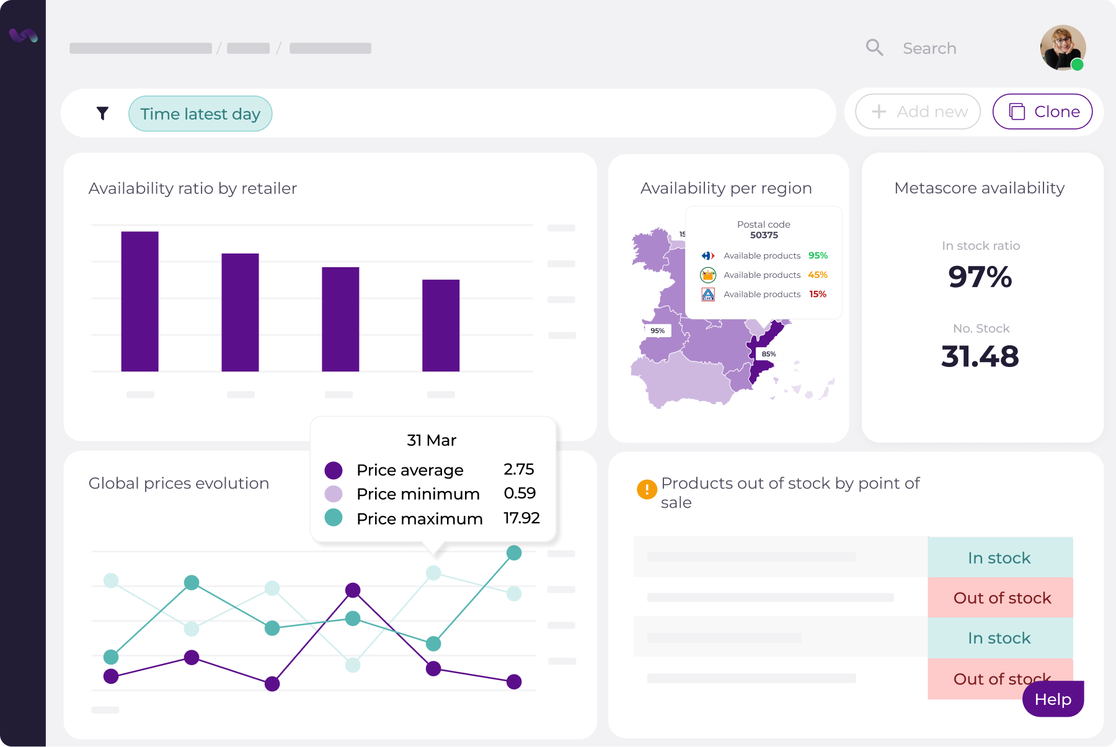Click the shortest bar in Availability chart
Viewport: 1116px width, 747px height.
(x=441, y=326)
